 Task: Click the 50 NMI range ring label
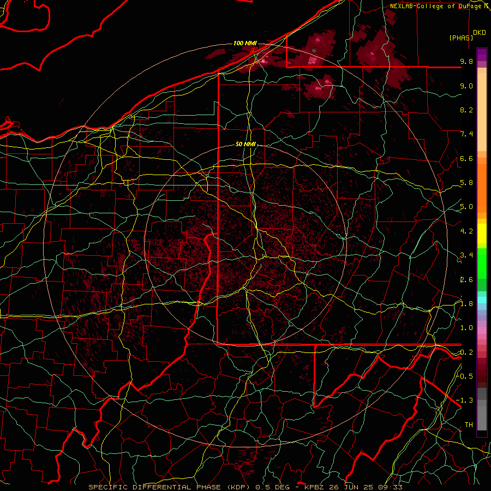click(246, 145)
